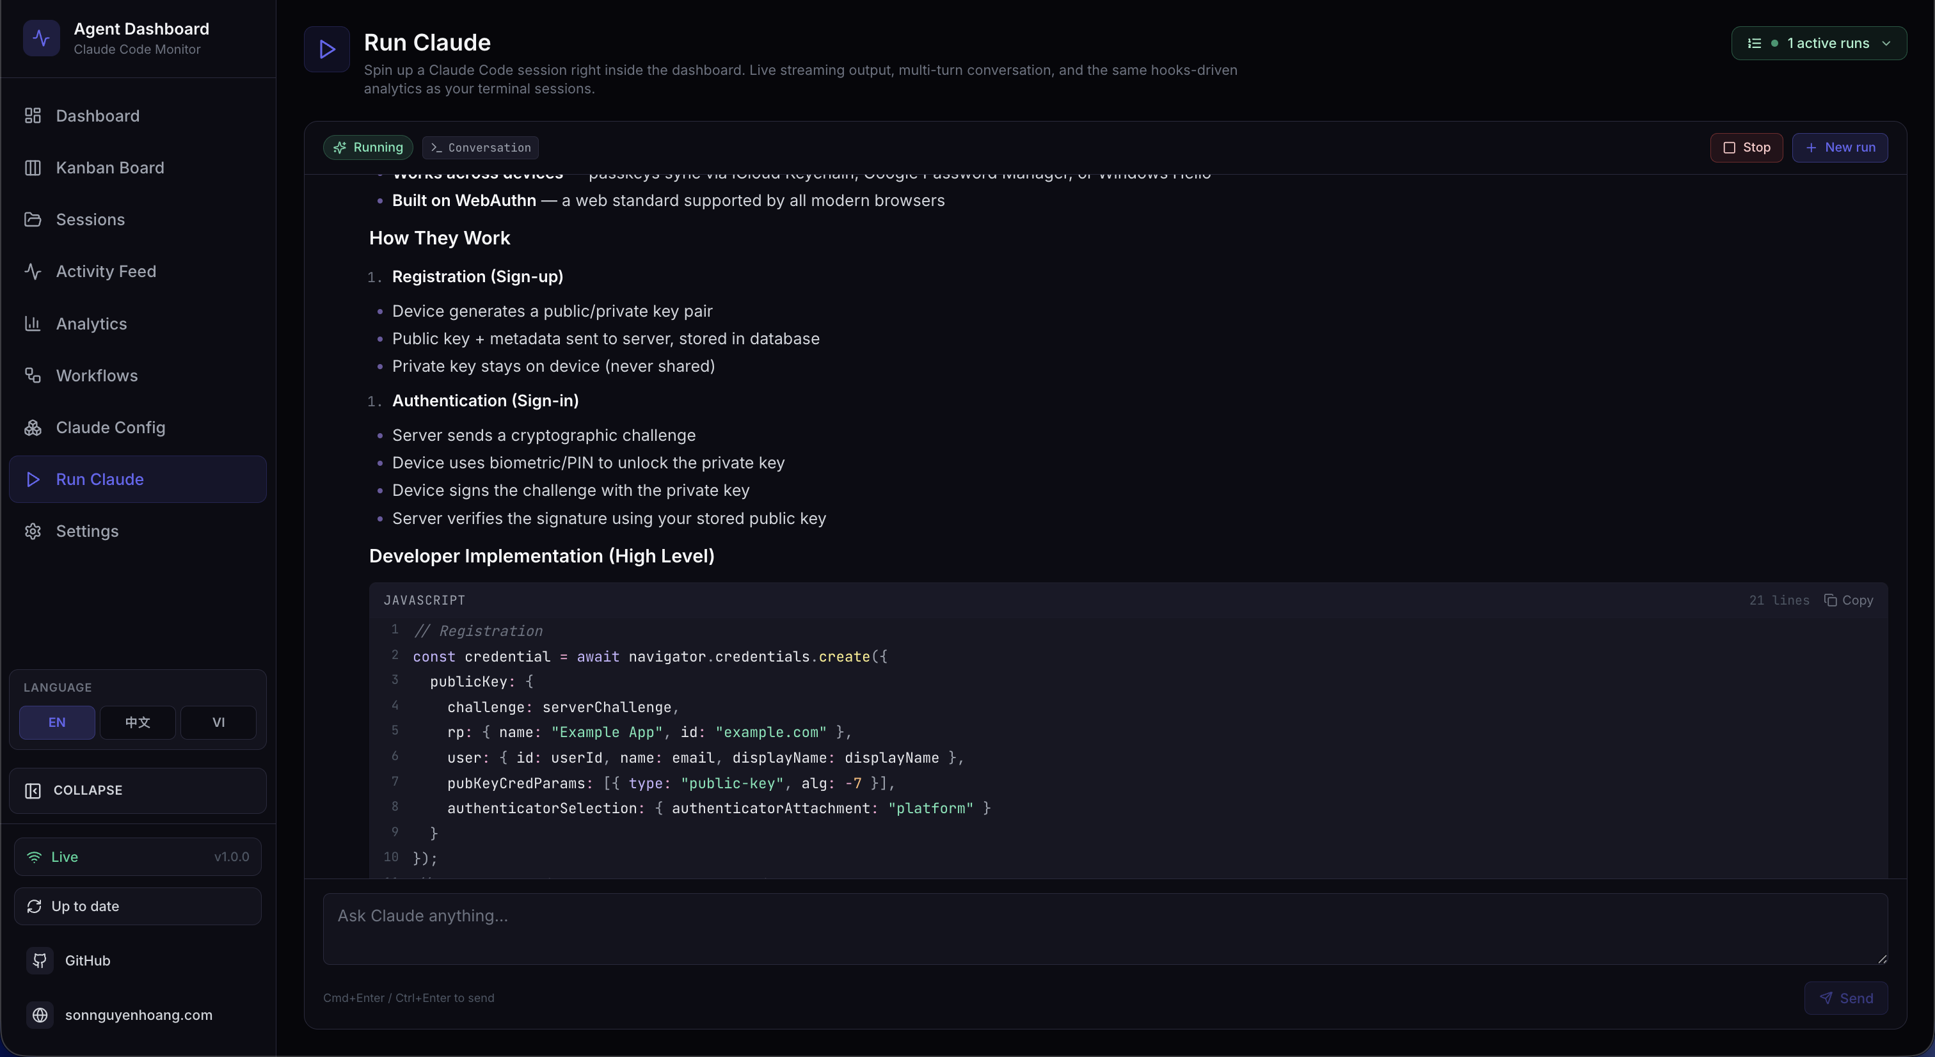The image size is (1935, 1057).
Task: Click the Collapse sidebar panel icon
Action: 32,790
